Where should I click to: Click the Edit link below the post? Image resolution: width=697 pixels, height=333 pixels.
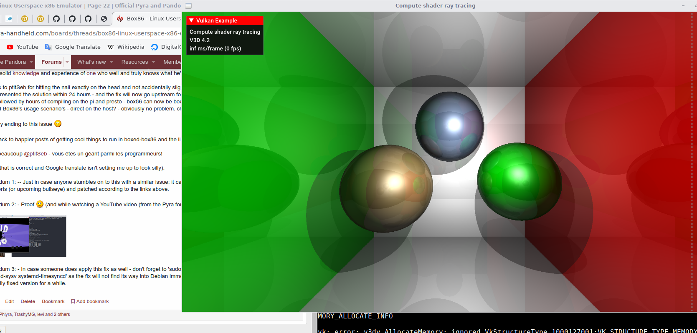tap(10, 301)
